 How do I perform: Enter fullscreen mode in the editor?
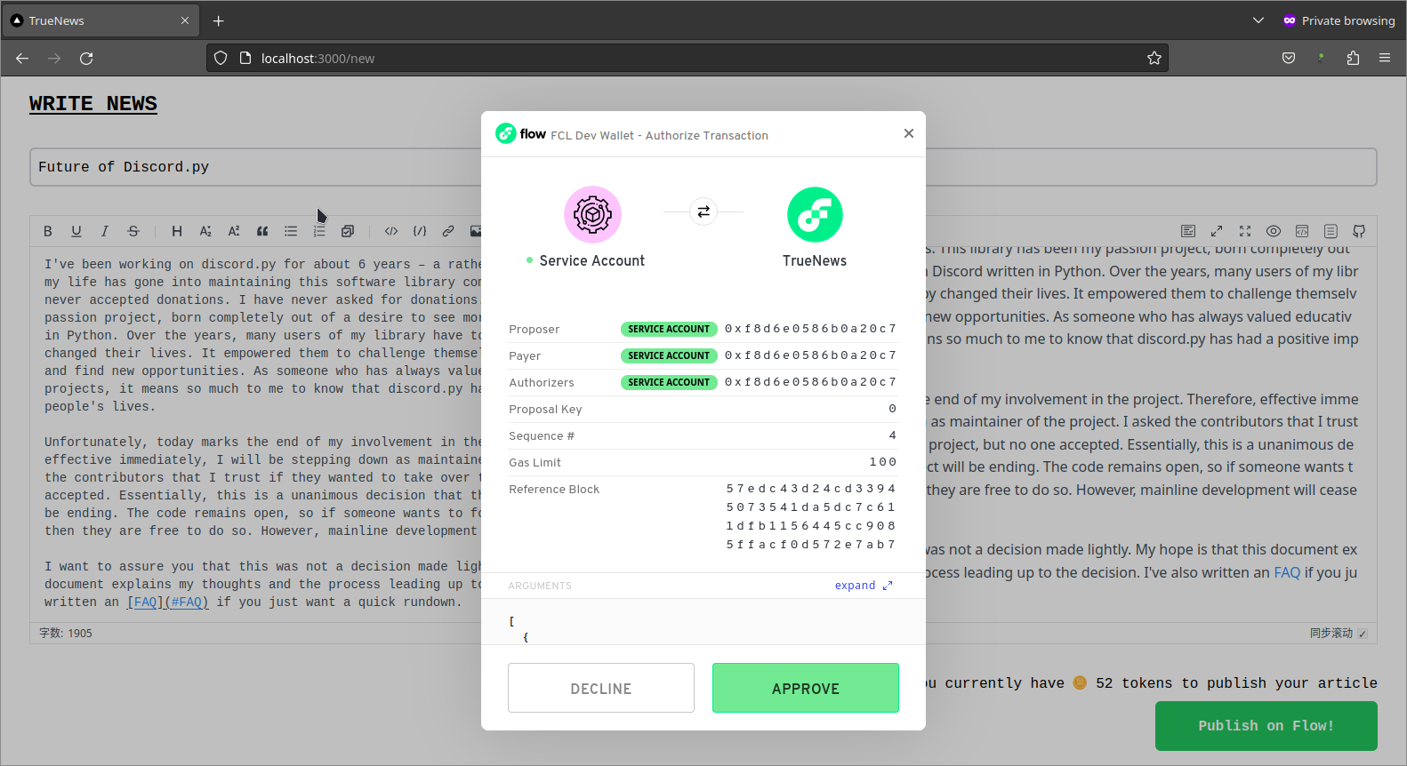1245,231
